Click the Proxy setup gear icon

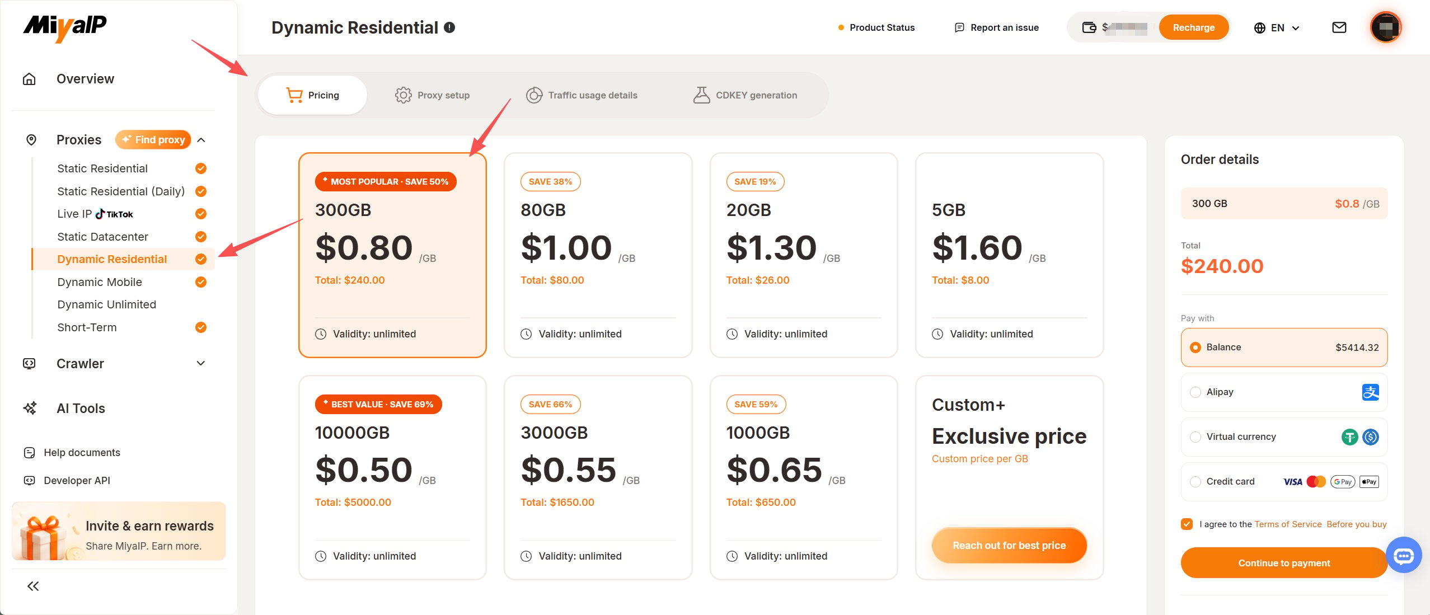403,95
